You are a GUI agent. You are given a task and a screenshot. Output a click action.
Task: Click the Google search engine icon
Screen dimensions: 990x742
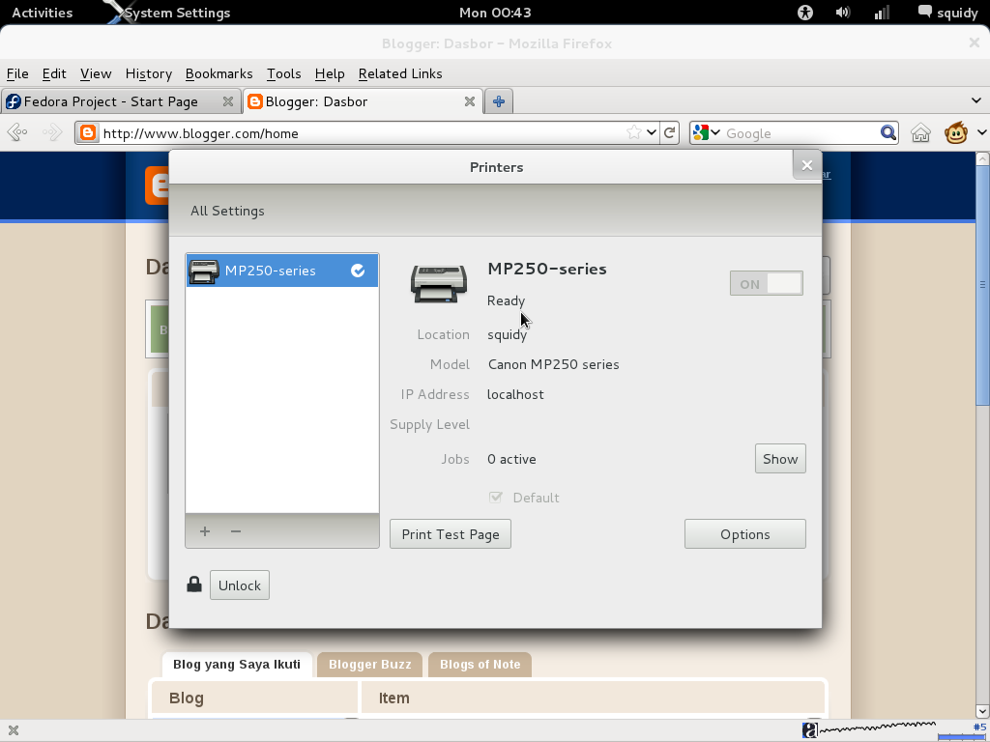pos(700,132)
